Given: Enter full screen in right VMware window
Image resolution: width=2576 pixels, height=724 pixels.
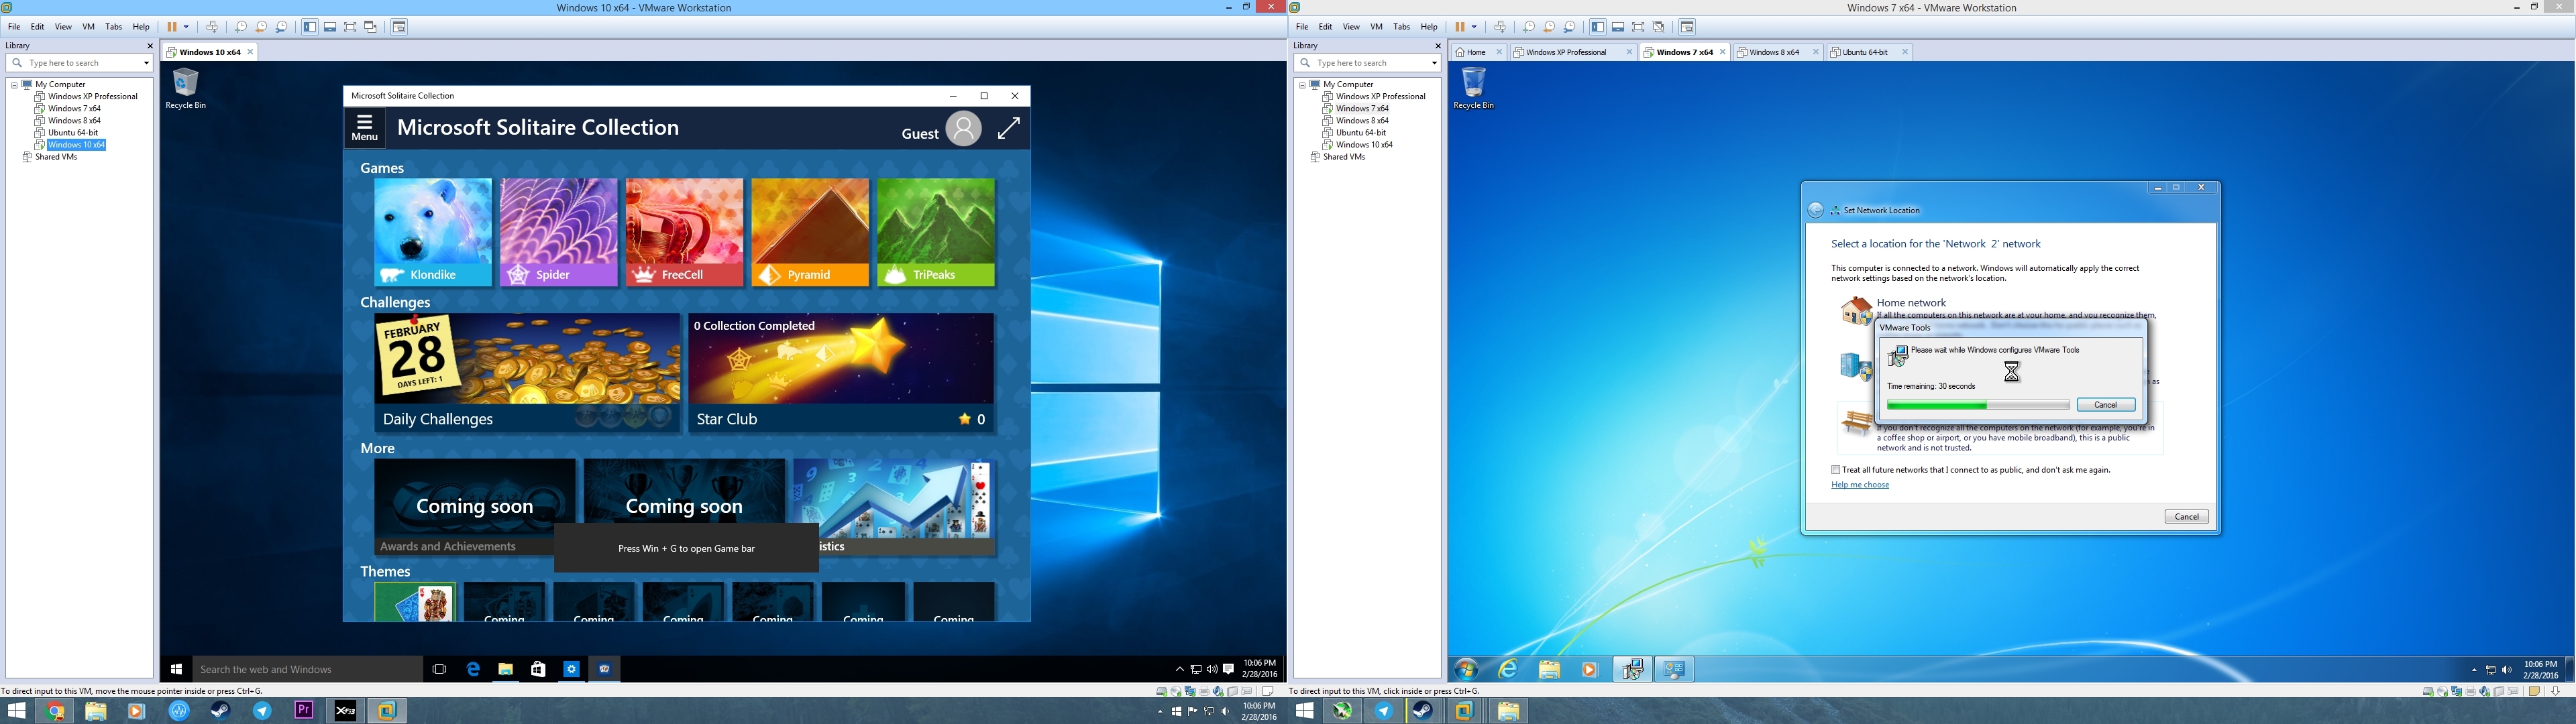Looking at the screenshot, I should pyautogui.click(x=1638, y=27).
